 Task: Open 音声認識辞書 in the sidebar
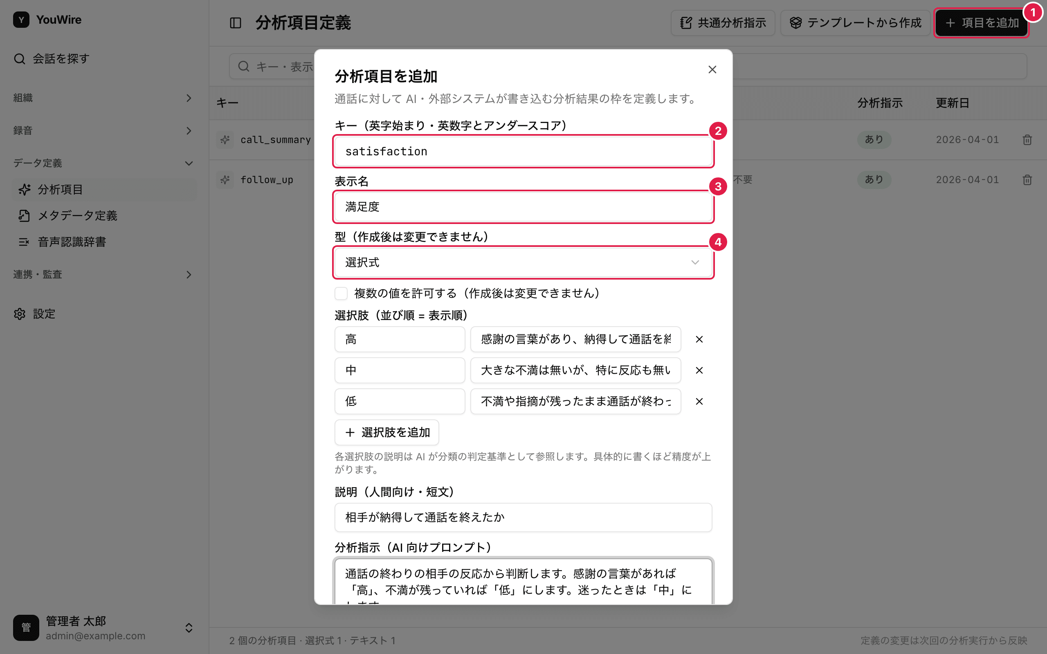click(104, 242)
